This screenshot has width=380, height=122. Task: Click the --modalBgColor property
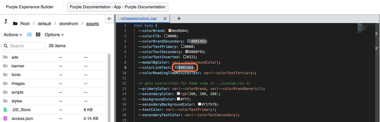154,62
